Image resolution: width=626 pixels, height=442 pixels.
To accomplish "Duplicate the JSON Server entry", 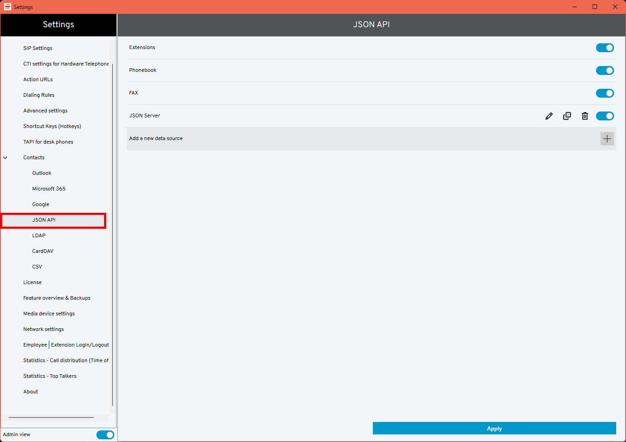I will tap(567, 116).
